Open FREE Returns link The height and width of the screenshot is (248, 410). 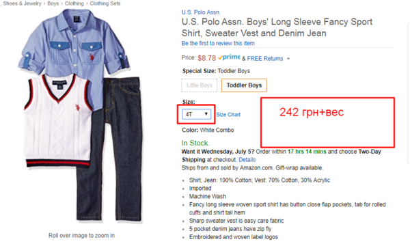(265, 59)
